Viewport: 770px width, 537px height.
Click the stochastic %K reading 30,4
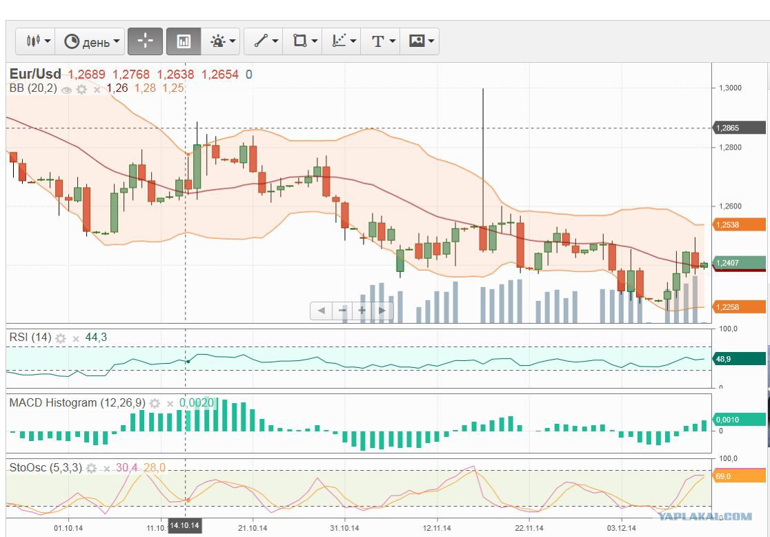127,467
